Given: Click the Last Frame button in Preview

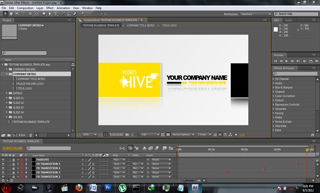Looking at the screenshot, I should tap(298, 61).
